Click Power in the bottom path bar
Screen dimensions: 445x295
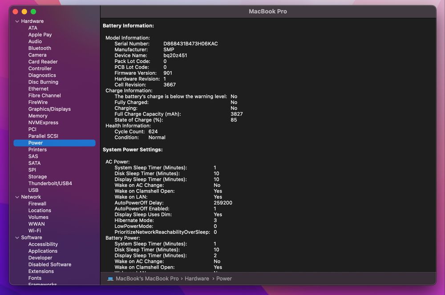[224, 279]
